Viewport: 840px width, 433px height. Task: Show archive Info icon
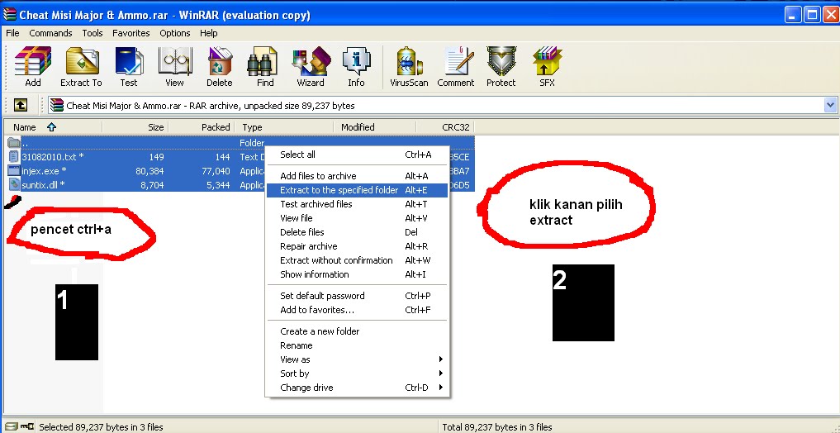[x=356, y=60]
